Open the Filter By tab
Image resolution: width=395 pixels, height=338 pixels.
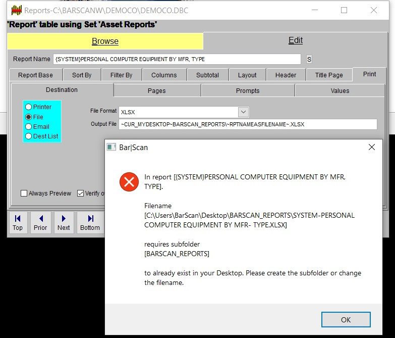coord(121,75)
